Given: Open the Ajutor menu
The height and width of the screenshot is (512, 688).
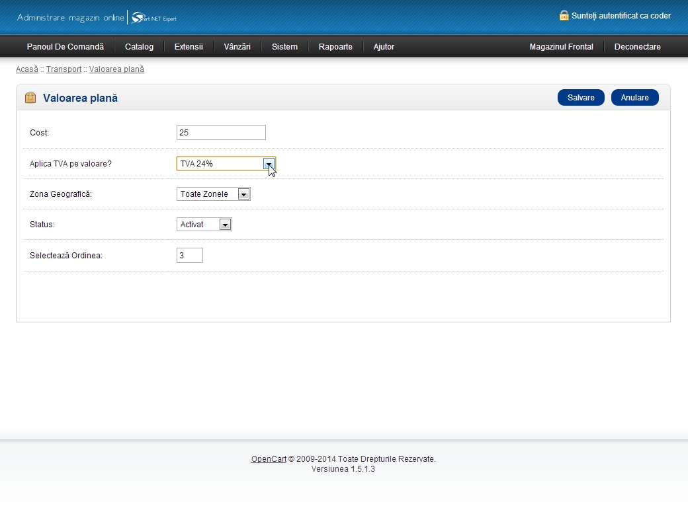Looking at the screenshot, I should tap(384, 47).
